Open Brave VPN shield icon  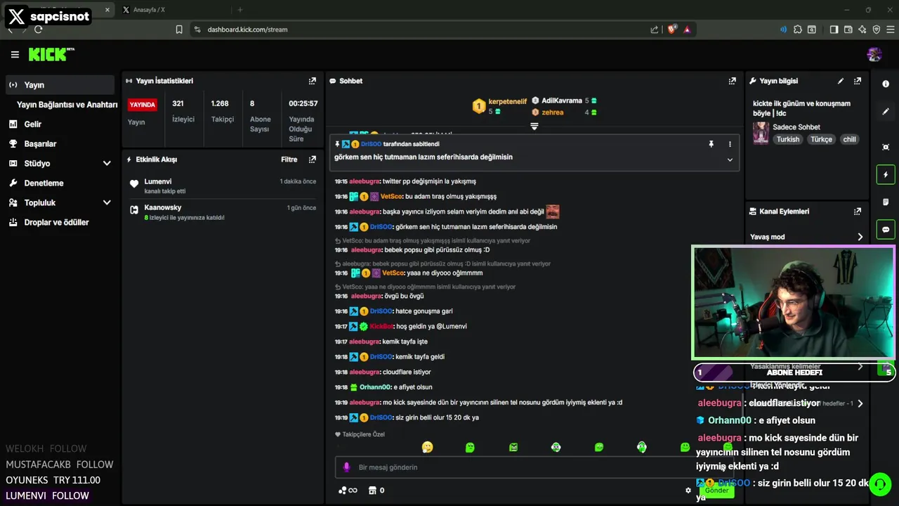pyautogui.click(x=876, y=30)
